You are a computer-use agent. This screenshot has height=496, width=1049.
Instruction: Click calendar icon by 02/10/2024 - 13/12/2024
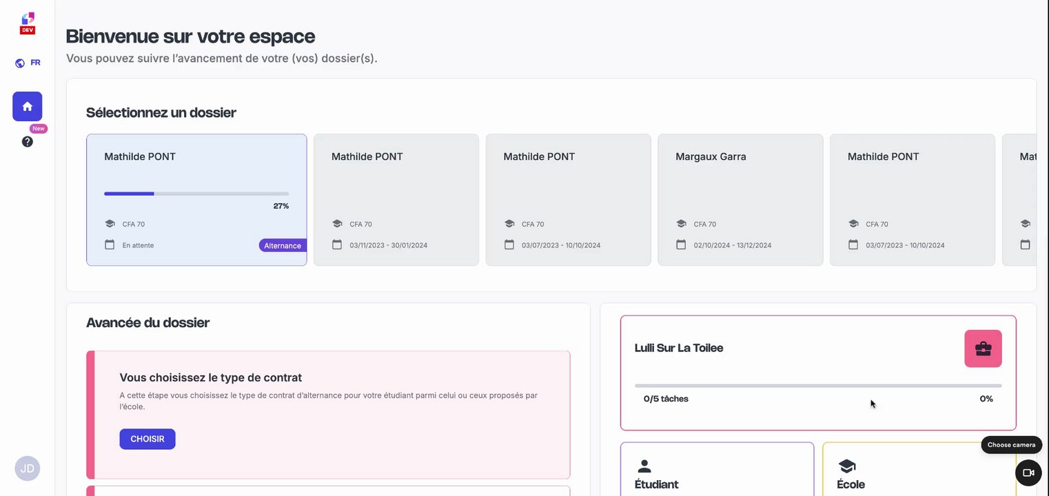point(681,245)
